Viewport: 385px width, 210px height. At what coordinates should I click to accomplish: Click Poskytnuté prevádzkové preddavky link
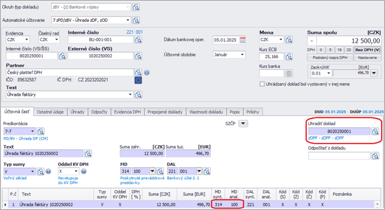[x=142, y=180]
